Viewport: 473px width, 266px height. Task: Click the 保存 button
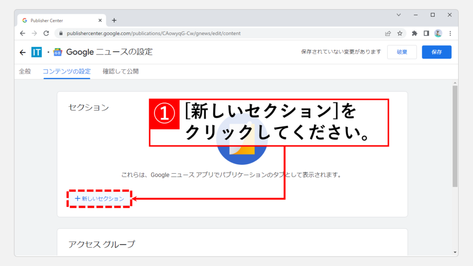[437, 52]
